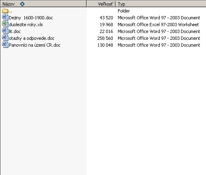The height and width of the screenshot is (175, 206).
Task: Sort by the Názov column header
Action: tap(43, 4)
